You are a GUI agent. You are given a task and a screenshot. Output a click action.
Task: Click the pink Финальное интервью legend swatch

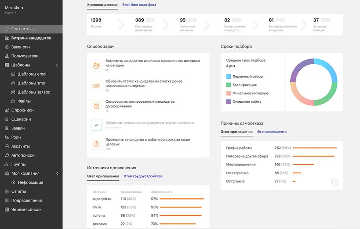229,93
